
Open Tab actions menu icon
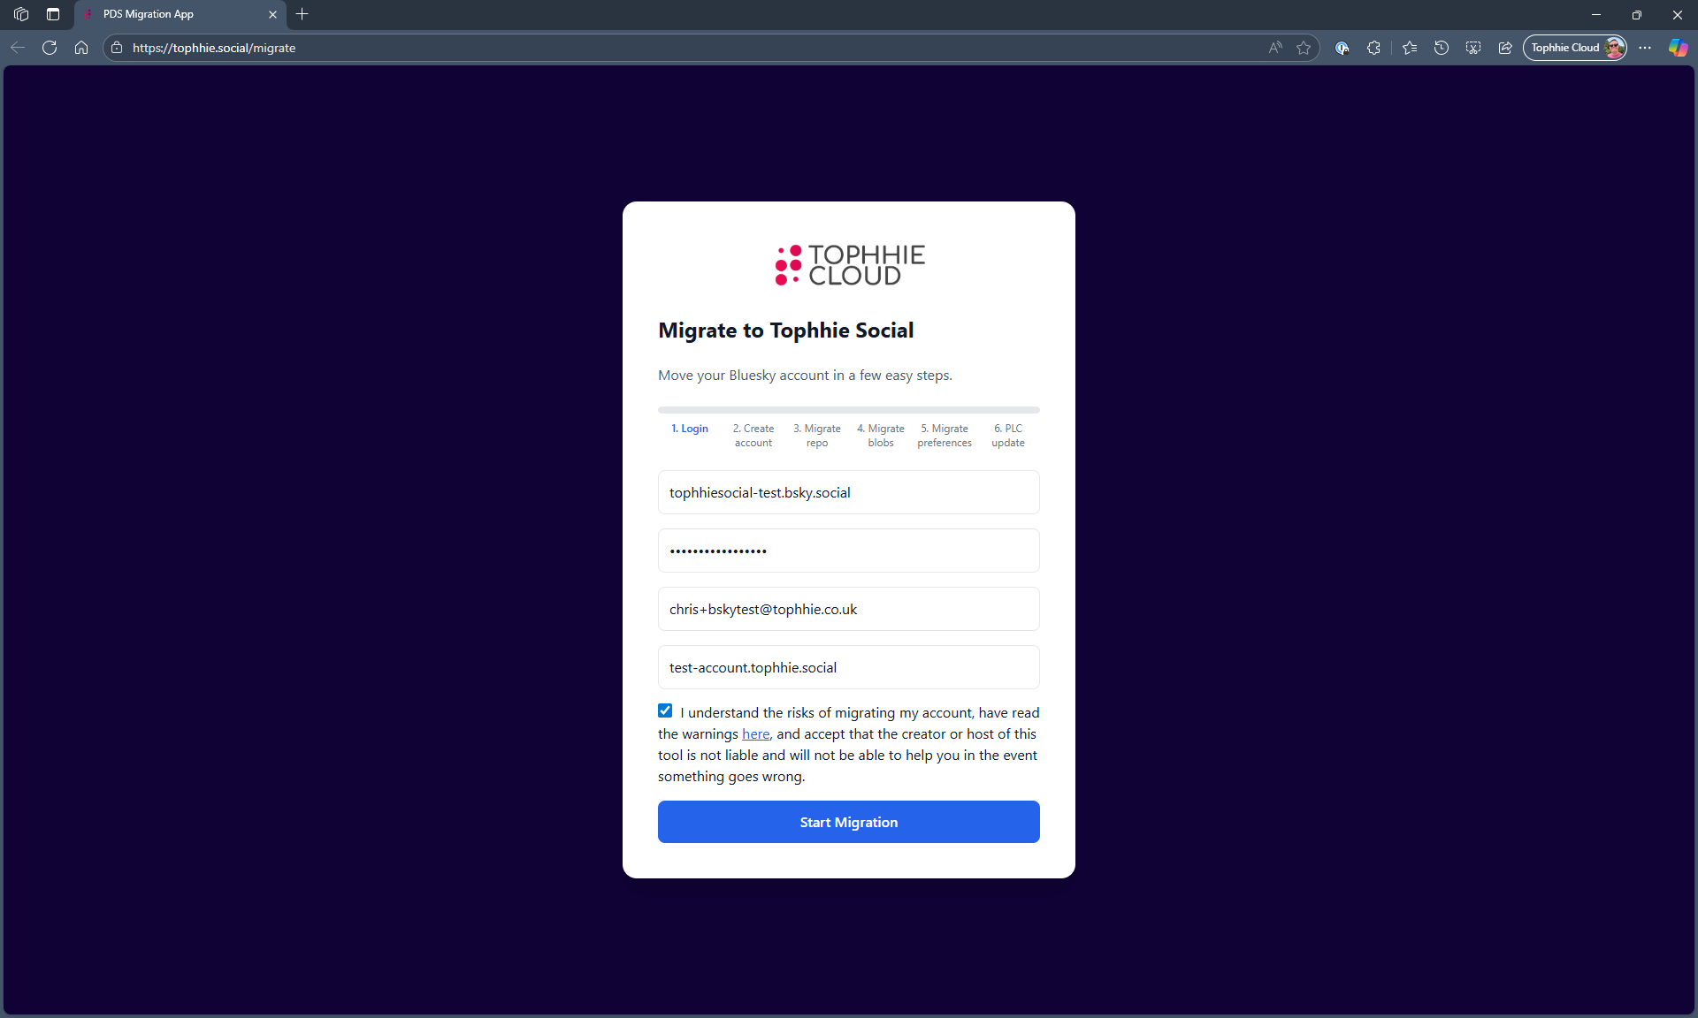53,14
